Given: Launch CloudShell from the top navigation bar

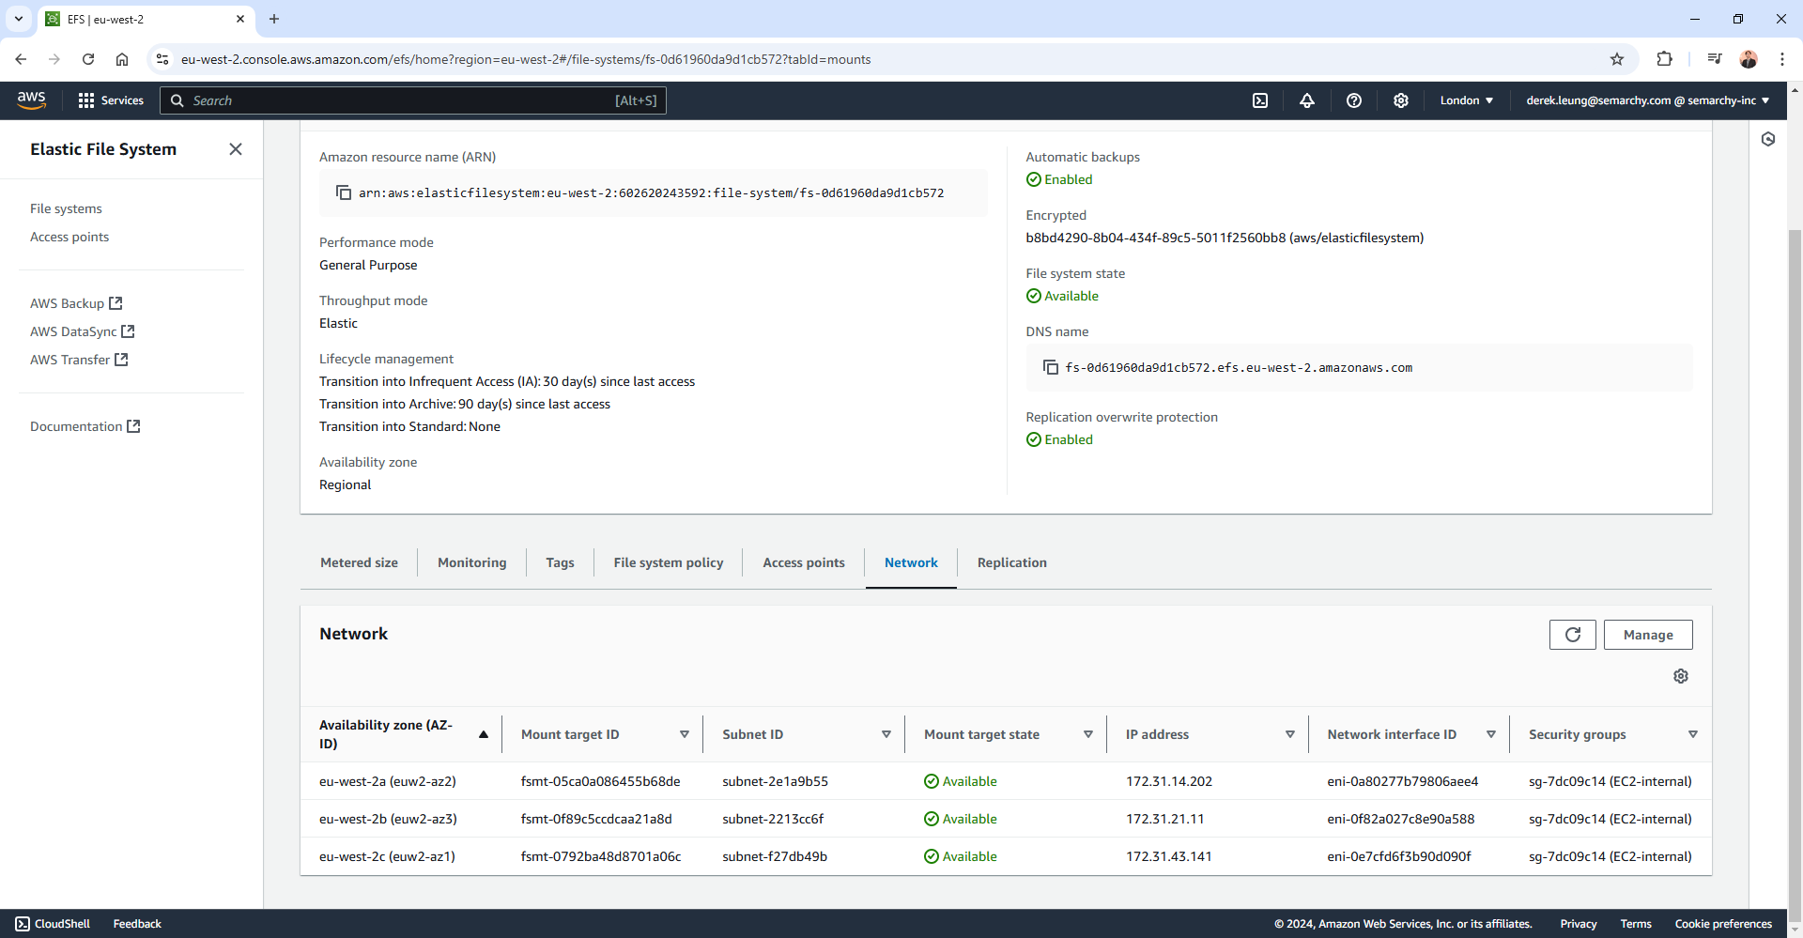Looking at the screenshot, I should pos(1260,100).
